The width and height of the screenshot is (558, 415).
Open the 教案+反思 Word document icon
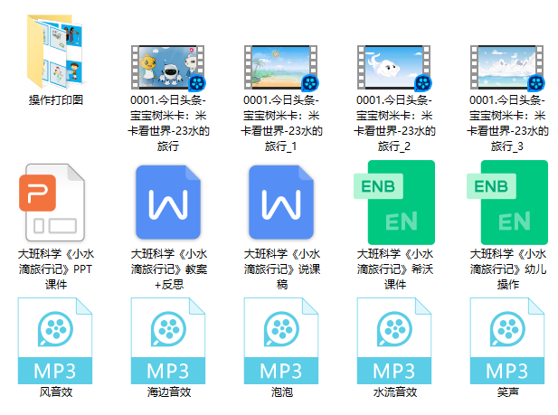click(x=168, y=203)
